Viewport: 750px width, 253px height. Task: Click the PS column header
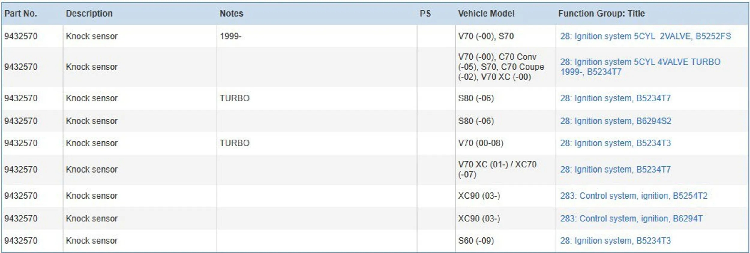tap(425, 14)
